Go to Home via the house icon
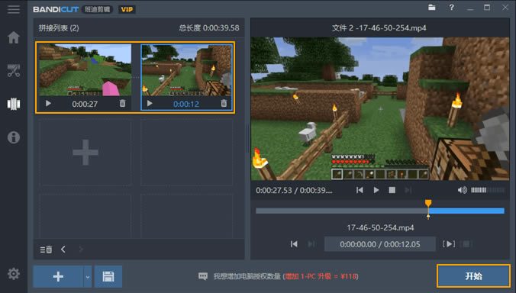Image resolution: width=516 pixels, height=293 pixels. click(14, 37)
